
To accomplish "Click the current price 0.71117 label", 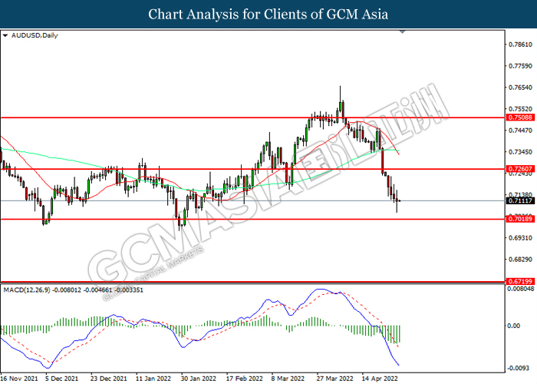I will (x=520, y=201).
